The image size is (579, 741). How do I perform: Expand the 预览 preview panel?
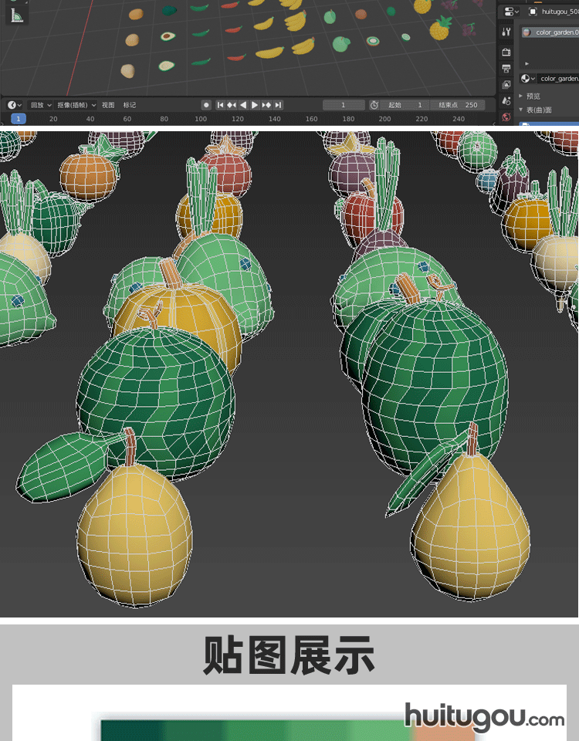click(533, 96)
